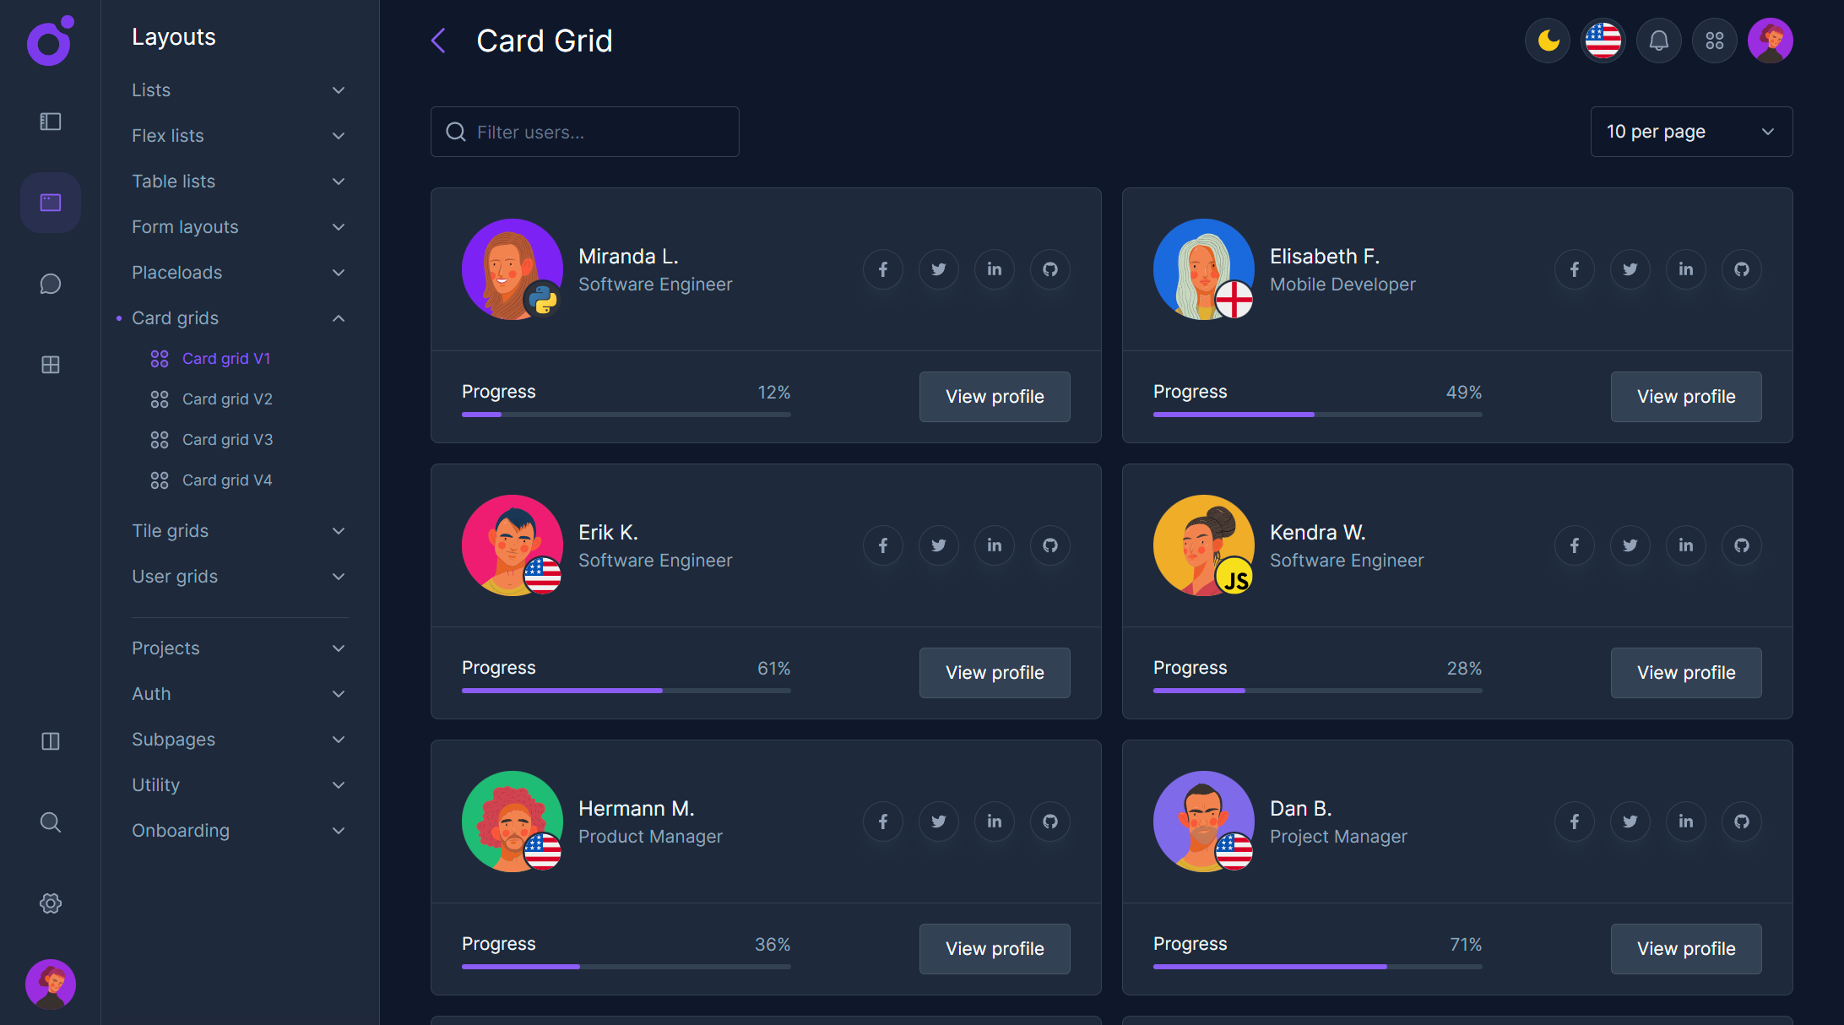Click the Filter users search field
Viewport: 1844px width, 1025px height.
click(584, 132)
